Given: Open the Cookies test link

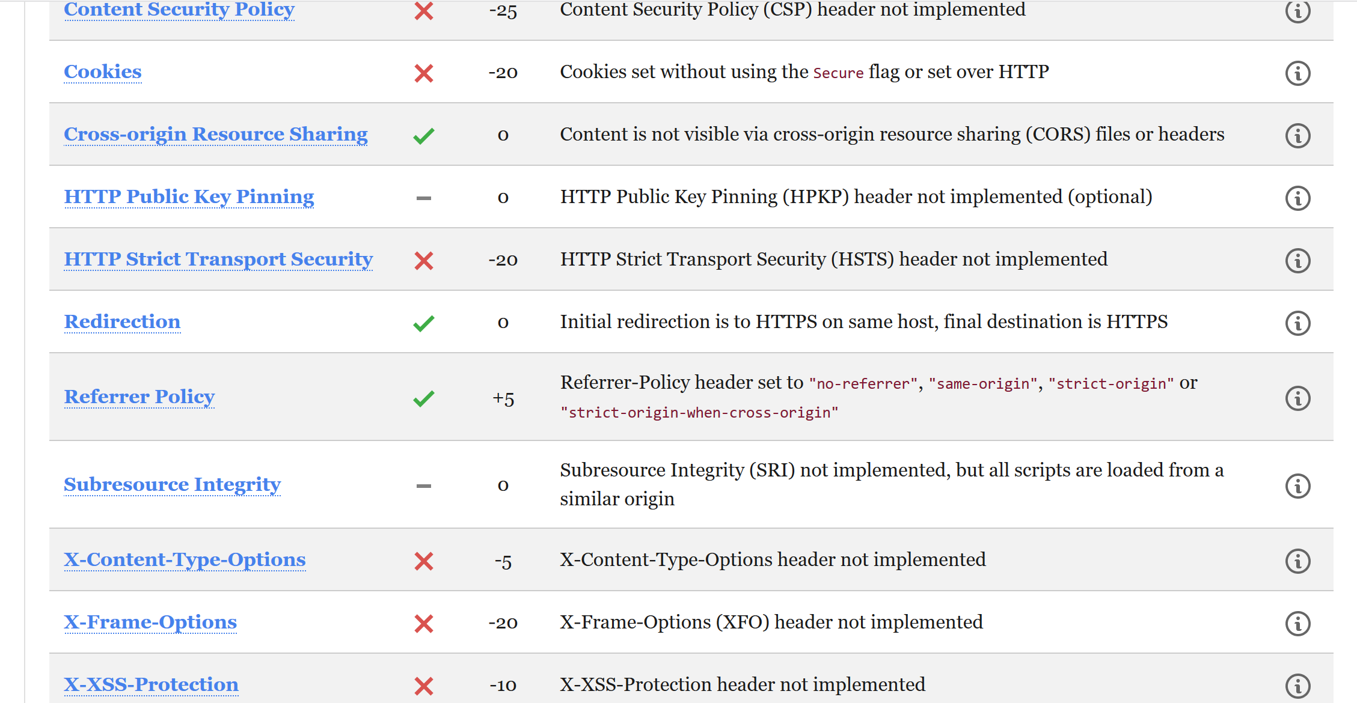Looking at the screenshot, I should 103,72.
